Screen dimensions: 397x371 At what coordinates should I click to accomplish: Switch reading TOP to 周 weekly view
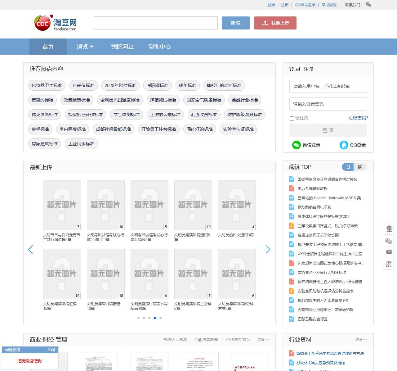(360, 167)
